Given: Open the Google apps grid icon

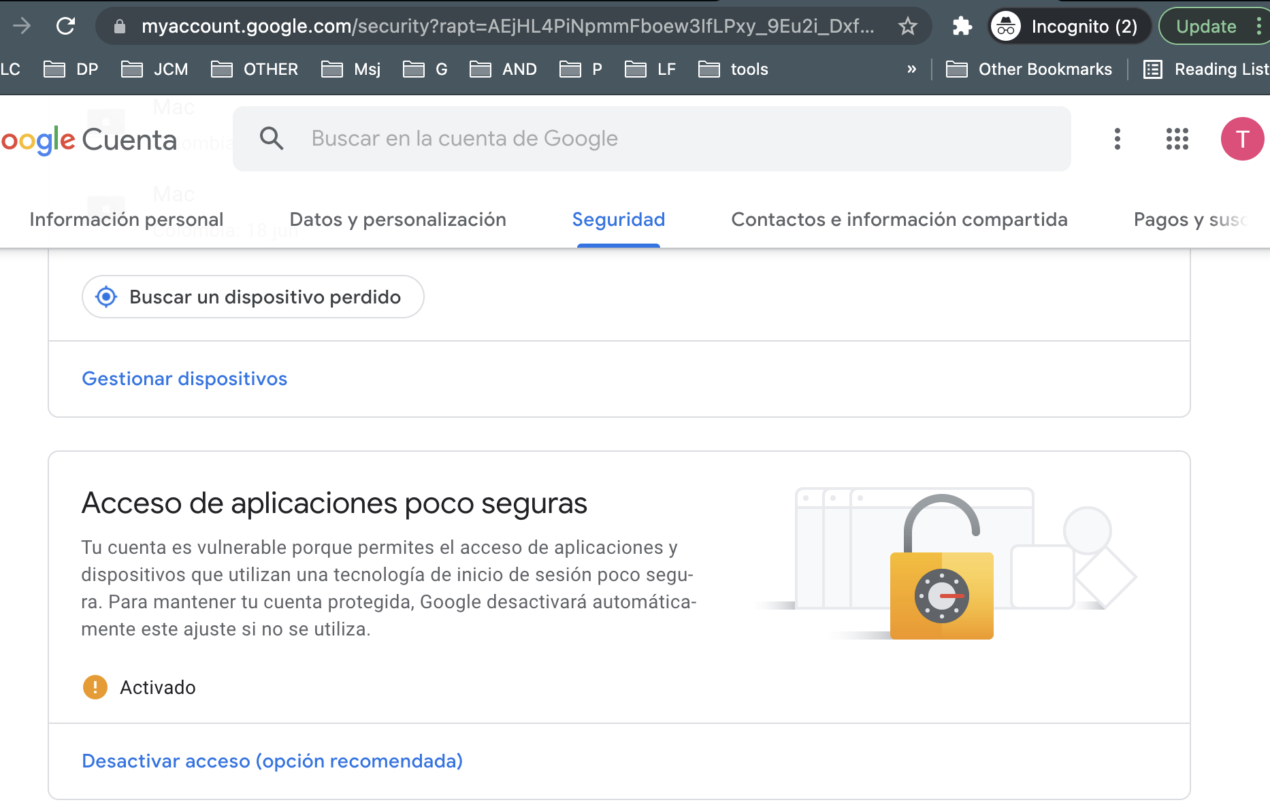Looking at the screenshot, I should 1177,139.
